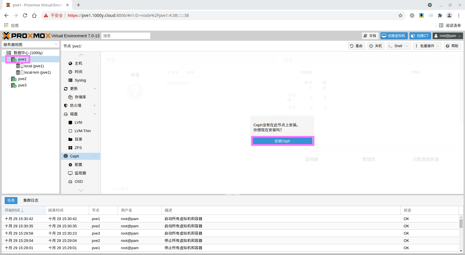The width and height of the screenshot is (465, 255).
Task: Click the Shutdown node button
Action: 376,46
